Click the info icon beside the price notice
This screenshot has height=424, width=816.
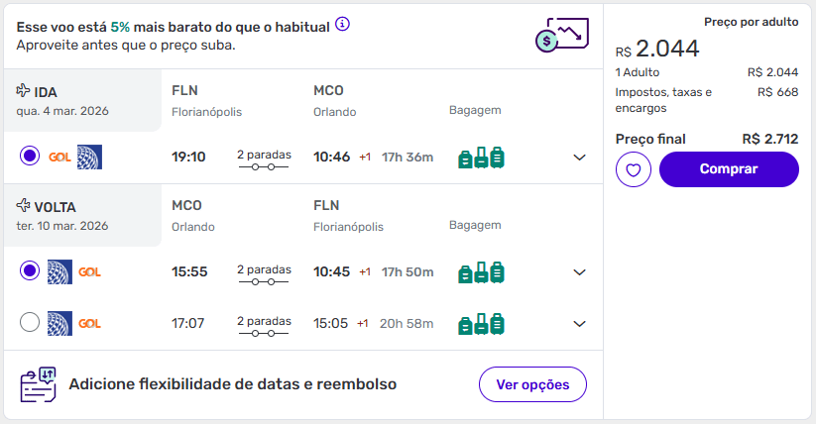click(342, 24)
